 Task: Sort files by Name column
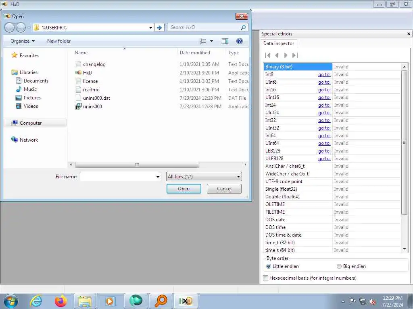81,53
